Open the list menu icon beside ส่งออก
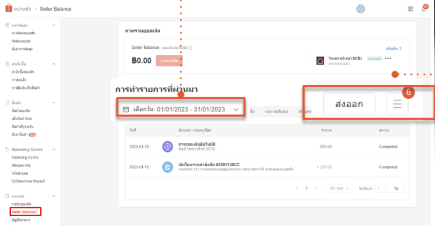435x226 pixels. (x=397, y=104)
